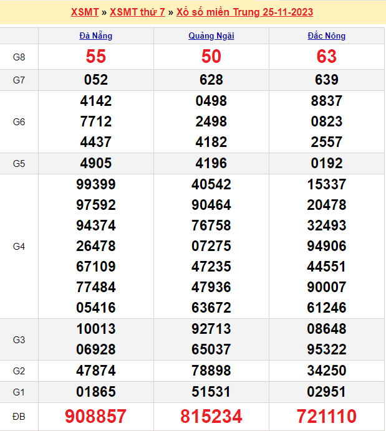
Task: Click the G7 row label
Action: point(19,80)
